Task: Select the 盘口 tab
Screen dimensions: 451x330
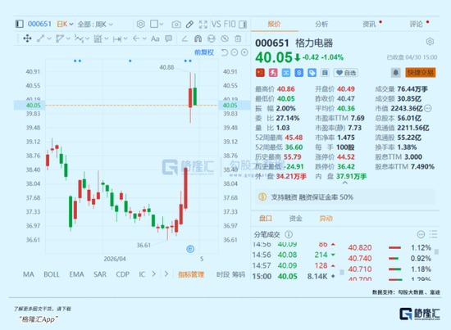Action: click(x=265, y=219)
